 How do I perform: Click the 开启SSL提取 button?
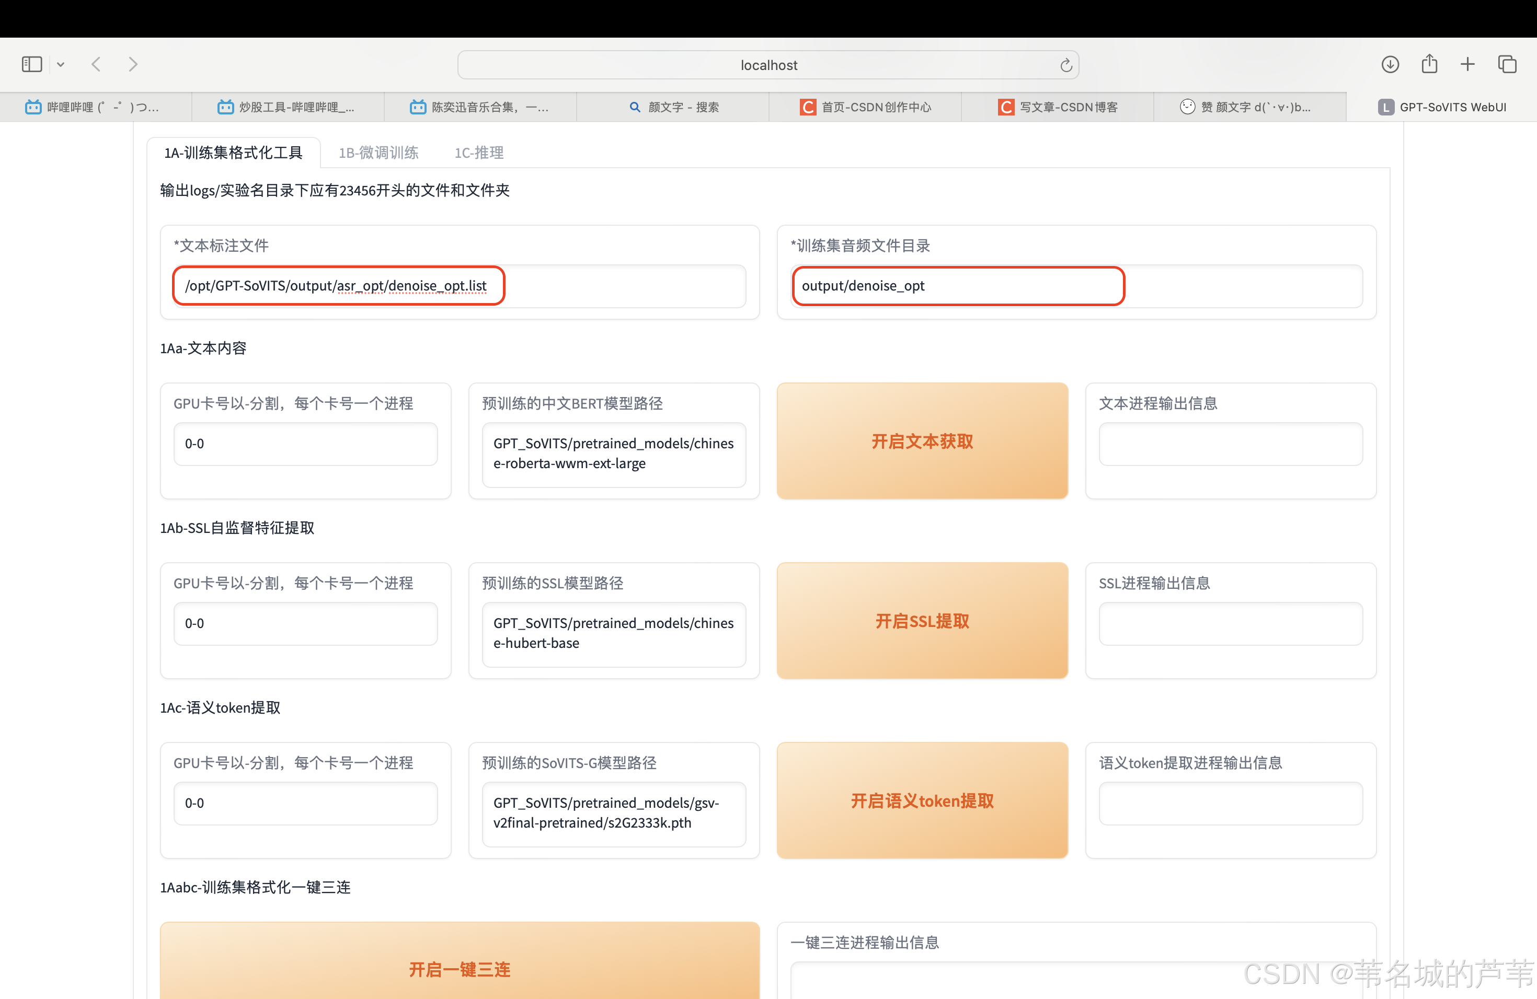click(x=922, y=621)
